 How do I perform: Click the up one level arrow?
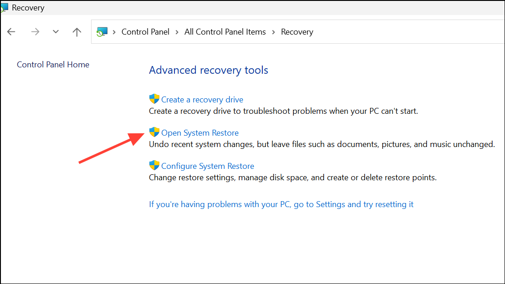(77, 31)
